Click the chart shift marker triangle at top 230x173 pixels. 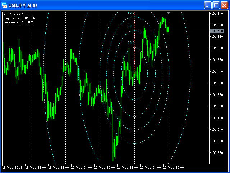[x=169, y=13]
